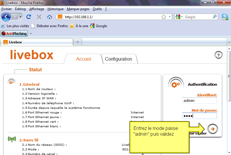Click the livebox logo
231x155 pixels.
[32, 55]
